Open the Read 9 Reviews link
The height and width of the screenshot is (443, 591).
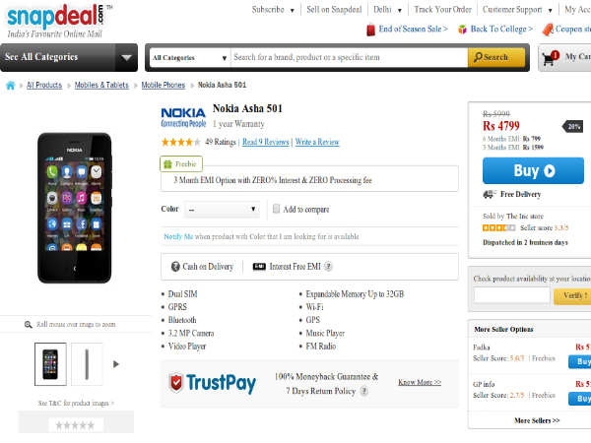coord(265,142)
